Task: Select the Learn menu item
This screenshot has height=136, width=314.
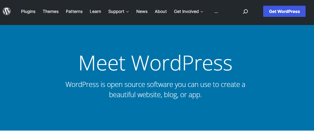Action: click(95, 12)
